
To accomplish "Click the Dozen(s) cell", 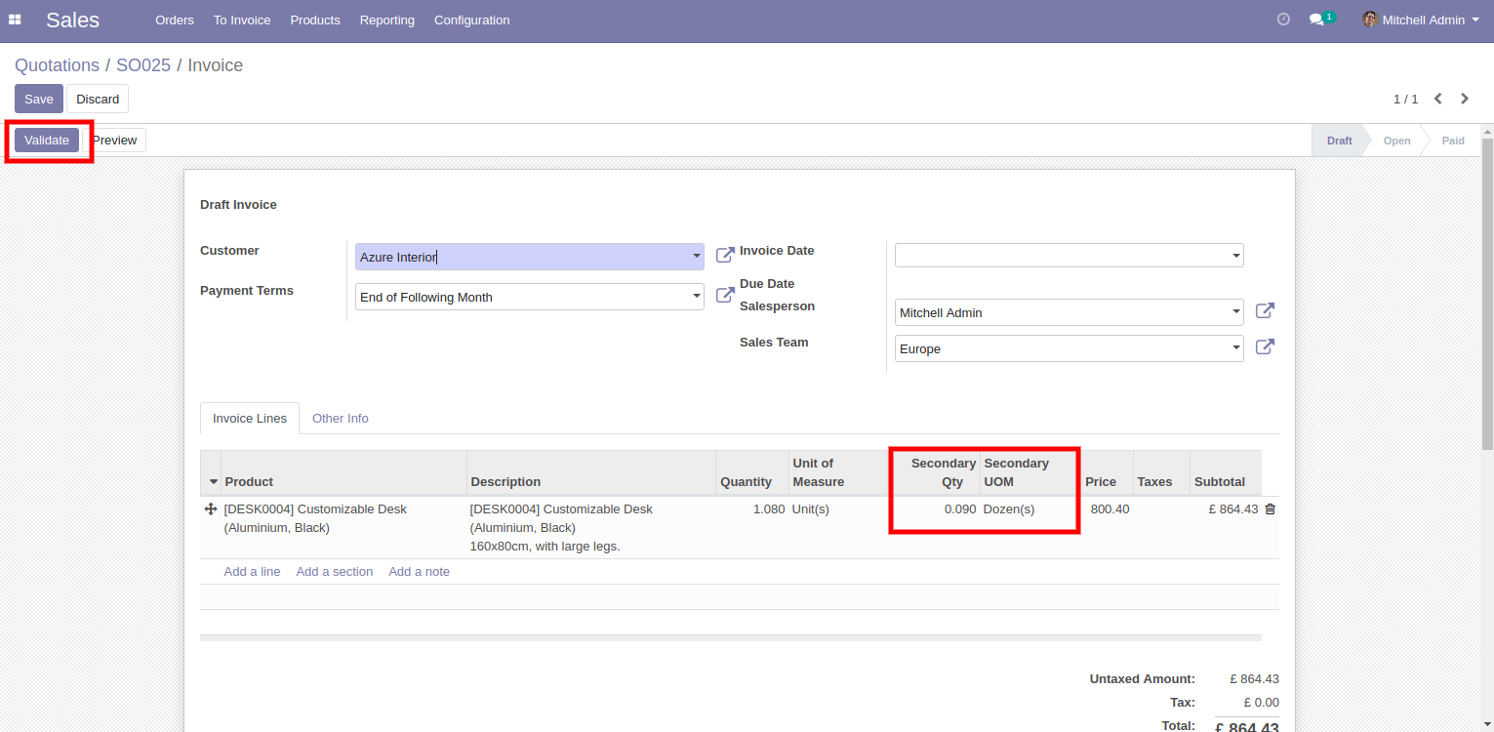I will coord(1009,508).
